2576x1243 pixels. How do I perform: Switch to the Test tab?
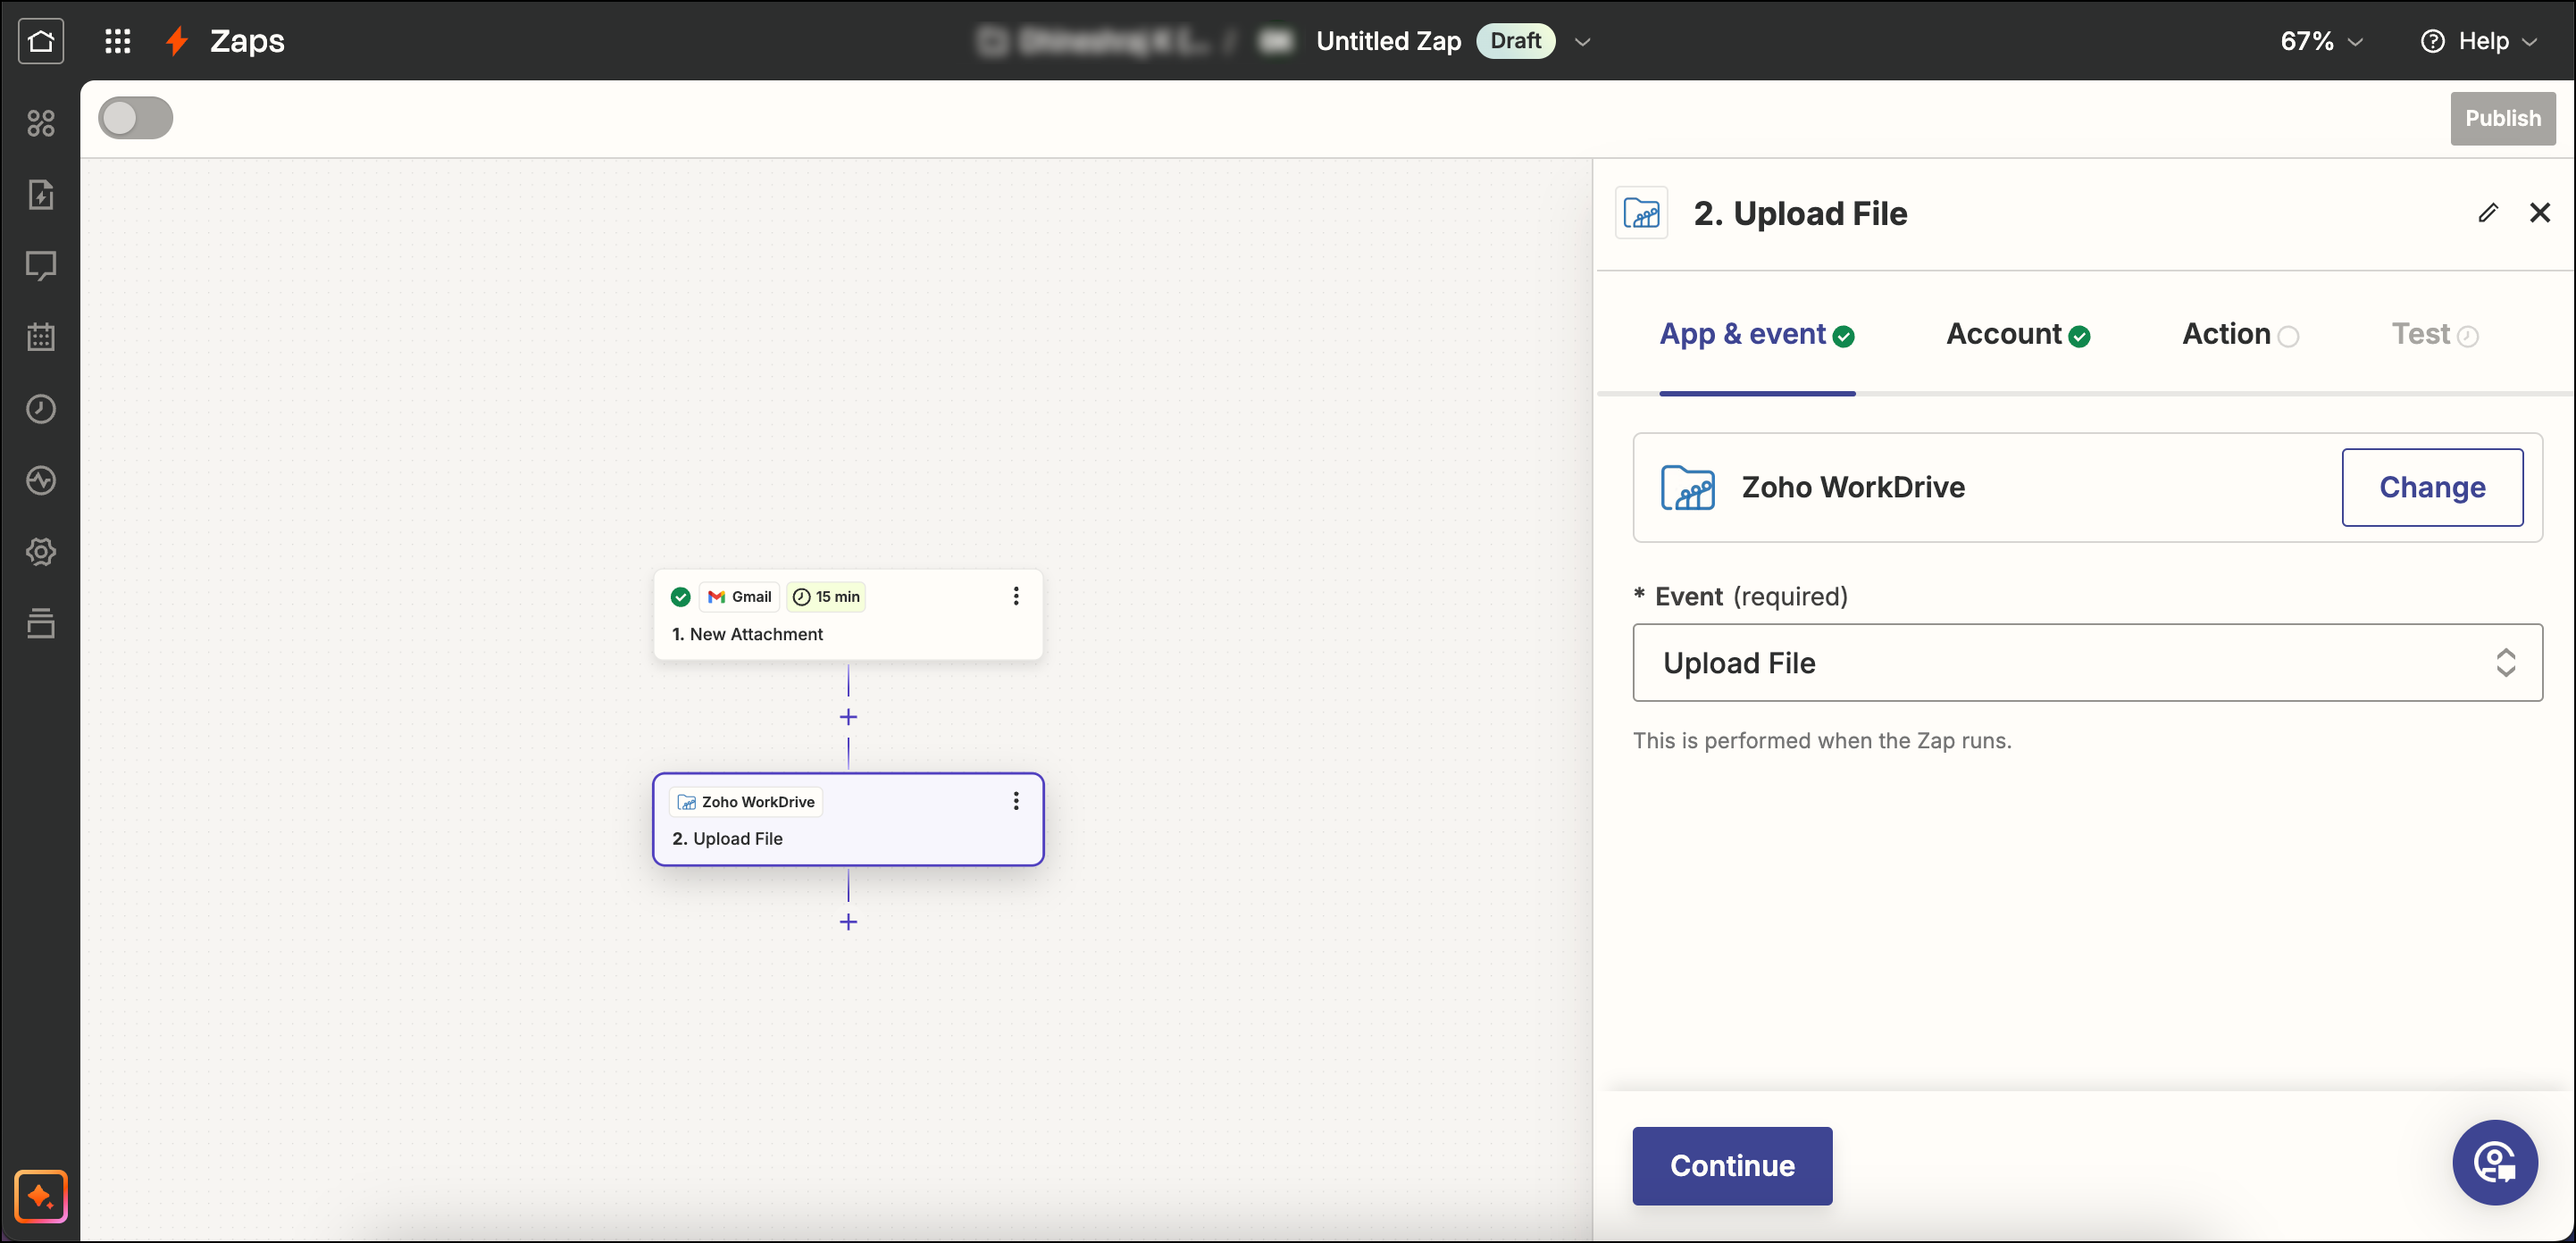(x=2434, y=334)
